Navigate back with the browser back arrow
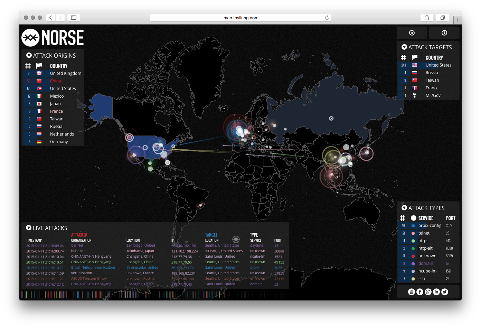Image resolution: width=481 pixels, height=328 pixels. click(50, 17)
